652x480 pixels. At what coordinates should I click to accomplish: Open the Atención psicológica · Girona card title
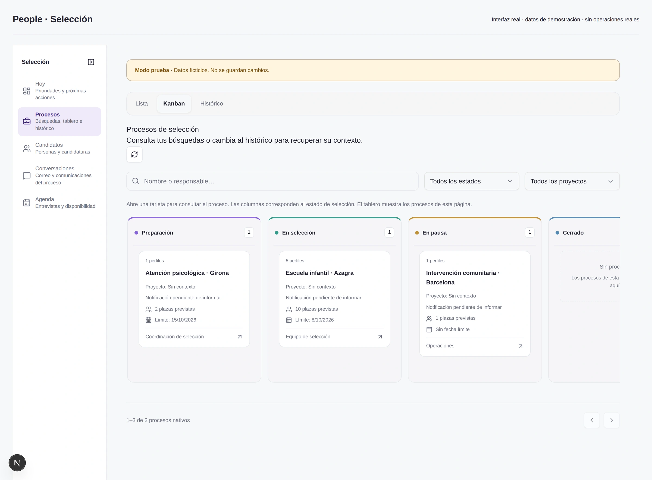(x=187, y=273)
